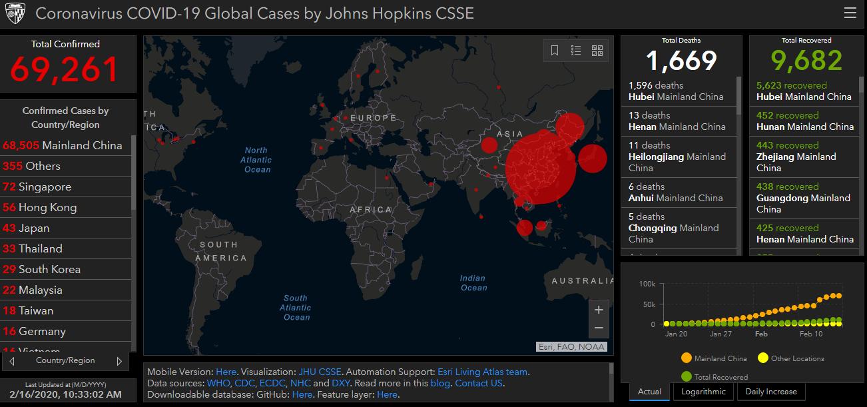Select the Henan 13 deaths entry
This screenshot has width=867, height=407.
[679, 121]
